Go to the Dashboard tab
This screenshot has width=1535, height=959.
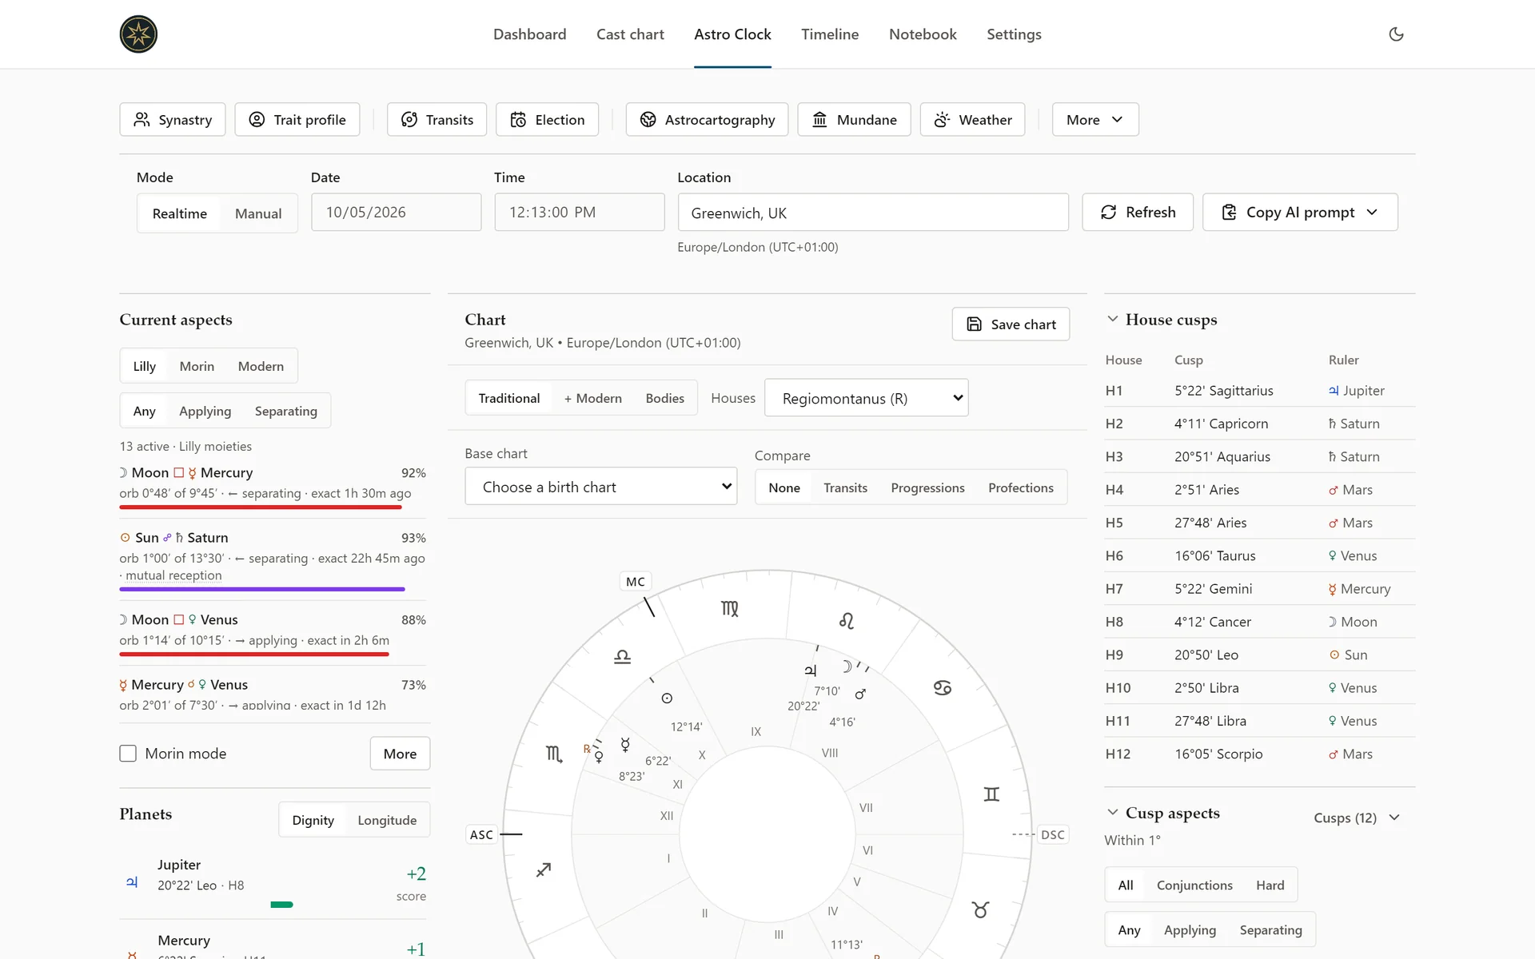pos(529,34)
